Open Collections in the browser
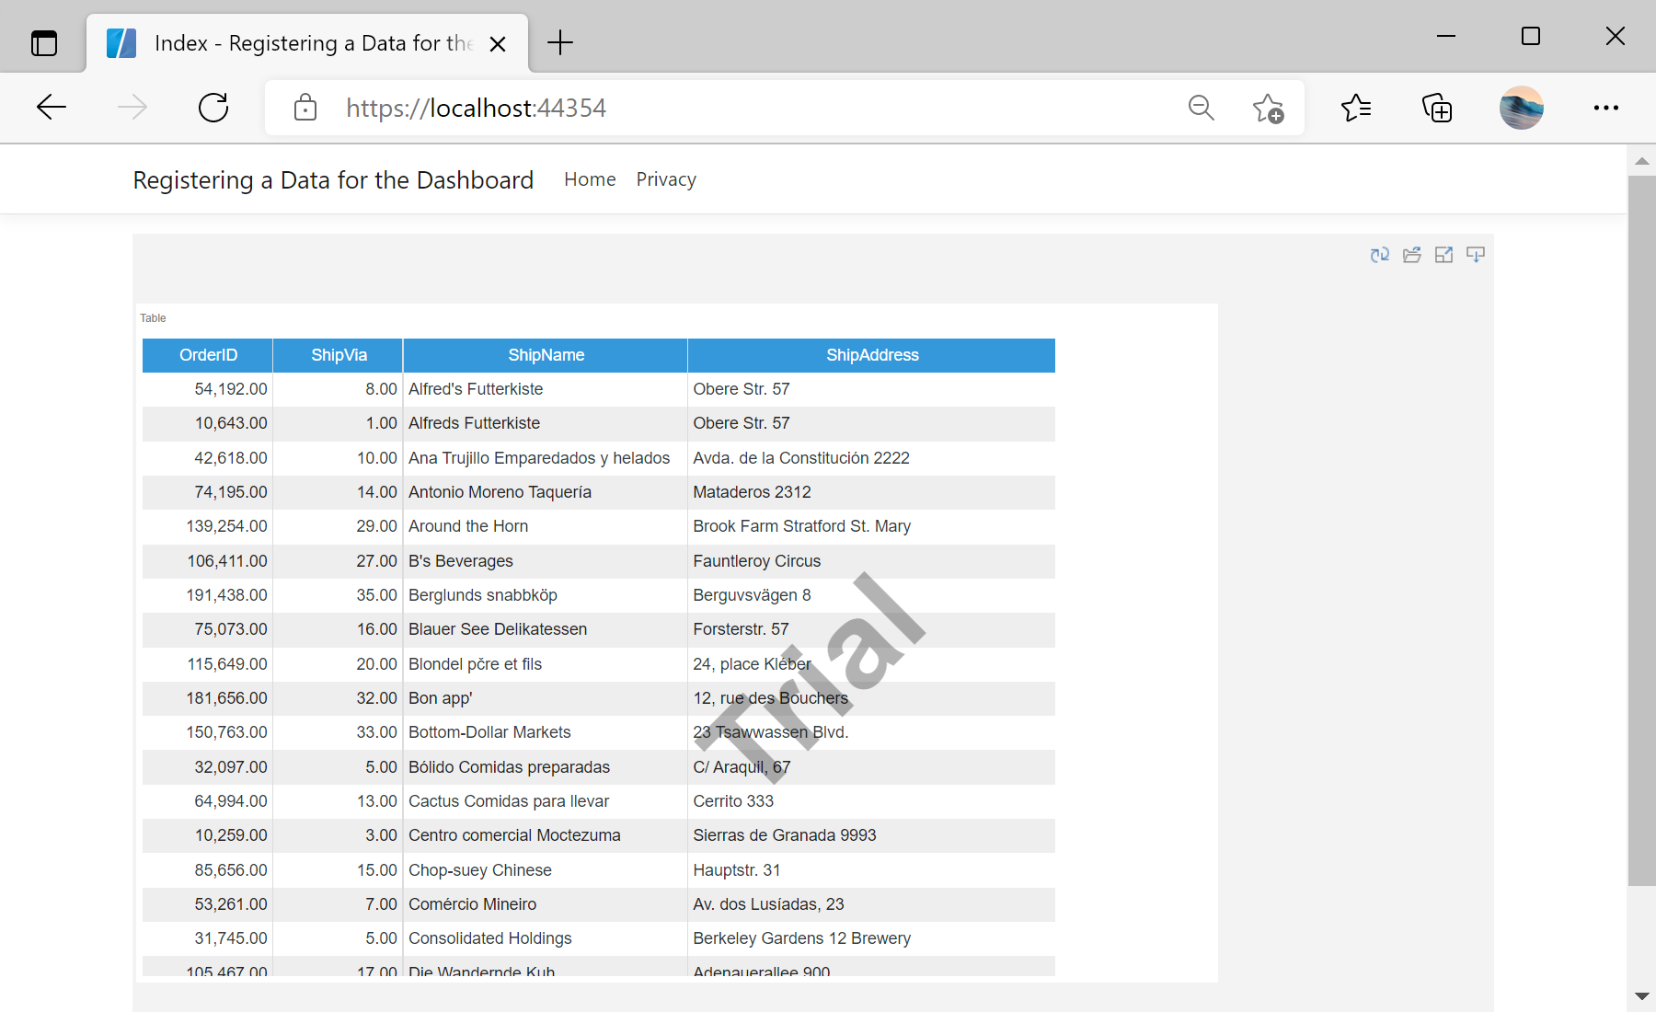This screenshot has width=1656, height=1012. click(x=1437, y=108)
